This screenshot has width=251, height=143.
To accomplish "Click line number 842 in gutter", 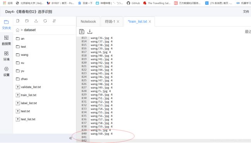I will tap(84, 141).
